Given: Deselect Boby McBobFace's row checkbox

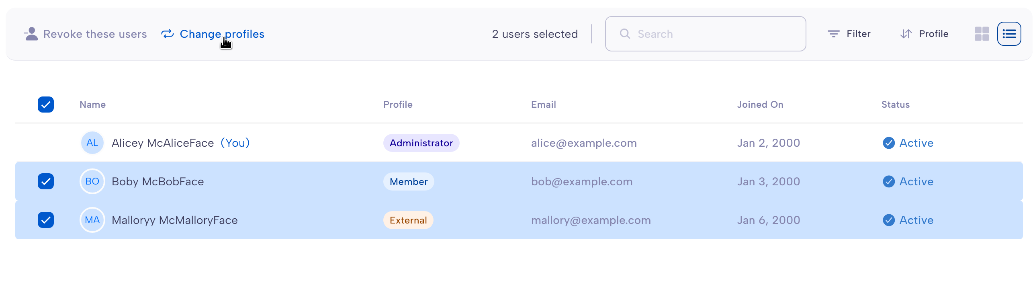Looking at the screenshot, I should 46,181.
